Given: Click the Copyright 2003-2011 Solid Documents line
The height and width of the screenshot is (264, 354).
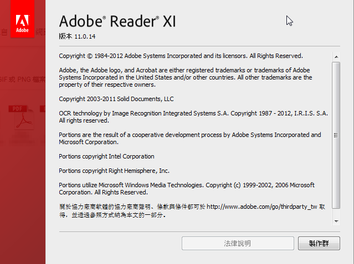Looking at the screenshot, I should click(116, 99).
